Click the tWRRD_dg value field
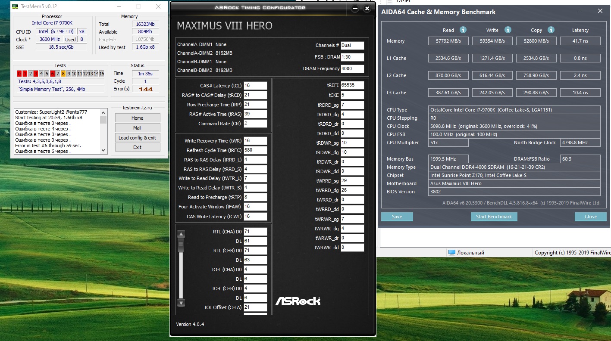 pos(352,190)
